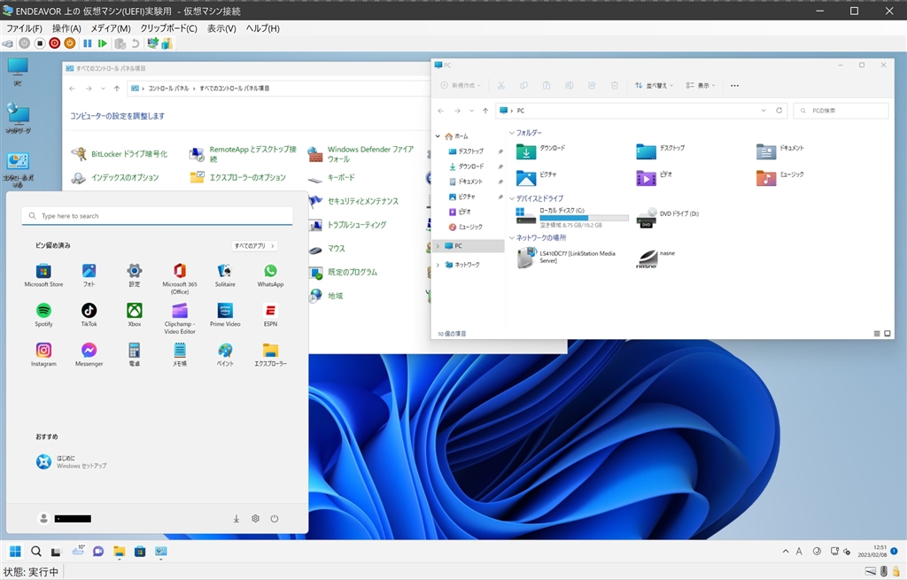Pause the virtual machine from the toolbar
The height and width of the screenshot is (580, 907).
click(x=88, y=43)
